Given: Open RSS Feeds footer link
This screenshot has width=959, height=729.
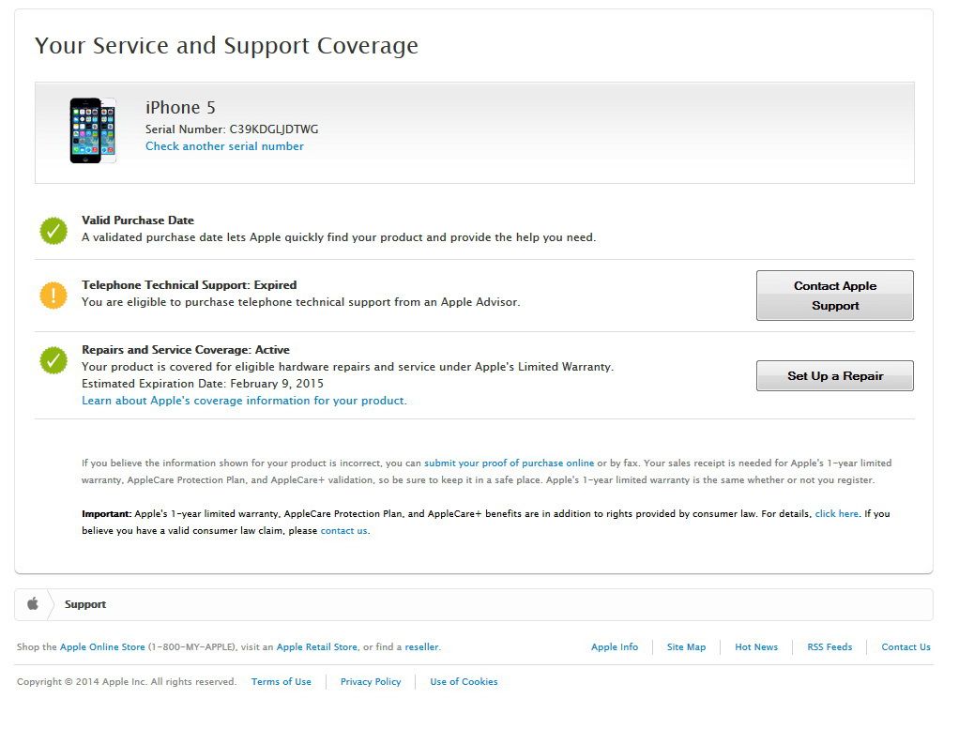Looking at the screenshot, I should pos(830,647).
